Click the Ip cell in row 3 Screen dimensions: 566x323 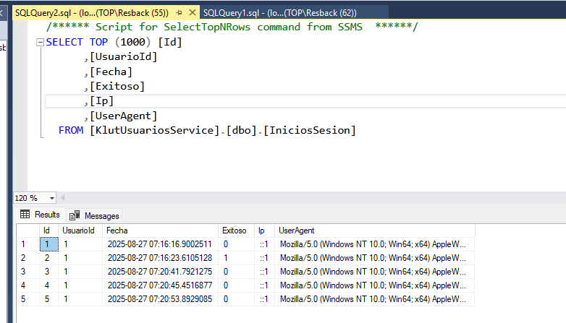(265, 272)
